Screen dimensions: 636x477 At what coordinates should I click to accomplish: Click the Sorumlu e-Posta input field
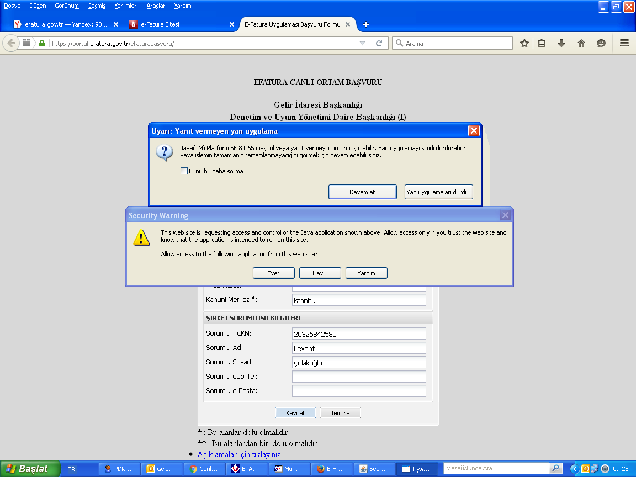(359, 391)
